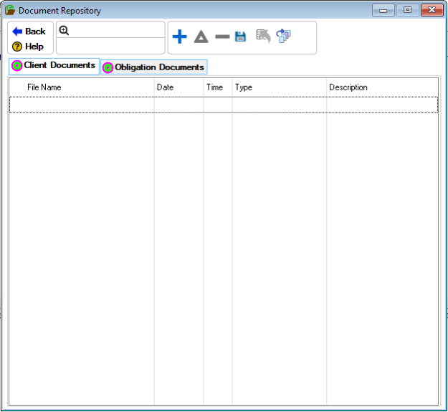
Task: Click the Description column header
Action: tap(348, 87)
